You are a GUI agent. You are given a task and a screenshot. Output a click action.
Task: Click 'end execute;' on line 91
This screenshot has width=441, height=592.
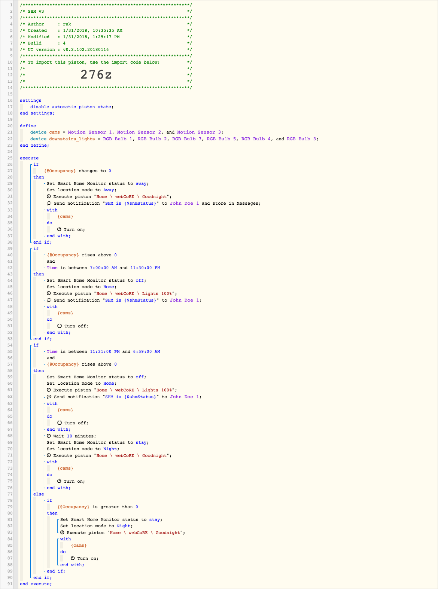click(x=36, y=584)
